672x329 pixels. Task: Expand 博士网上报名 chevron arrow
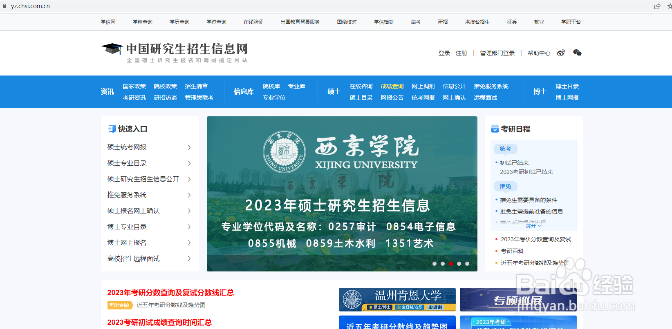(189, 243)
